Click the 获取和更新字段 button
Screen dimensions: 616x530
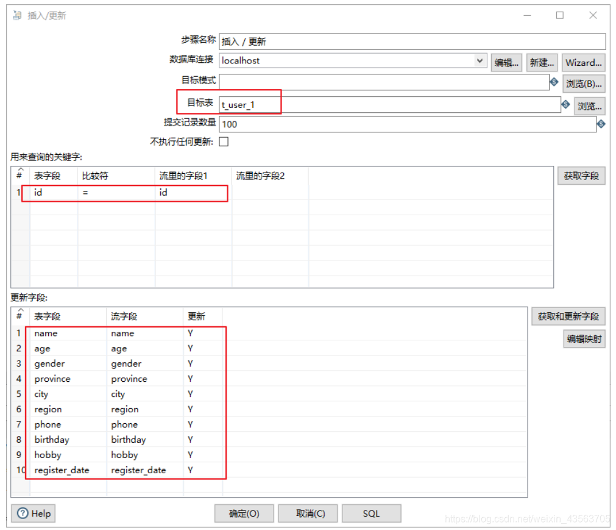[568, 316]
